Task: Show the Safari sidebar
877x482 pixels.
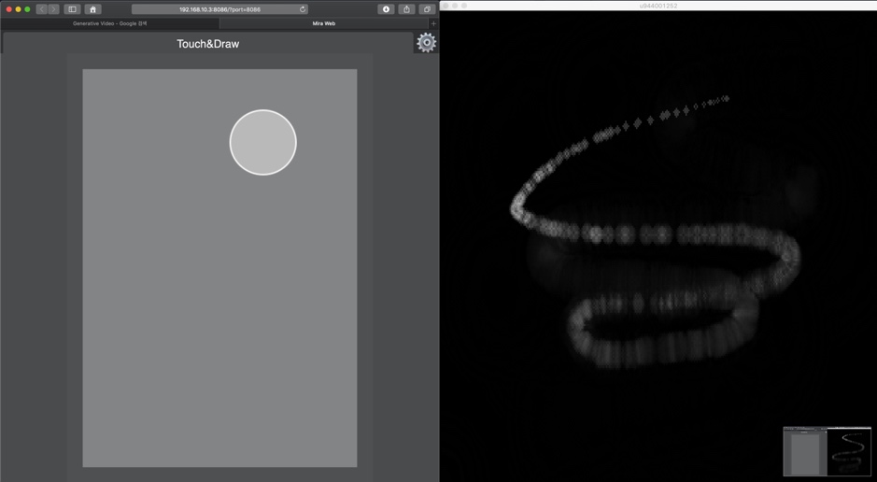Action: coord(72,9)
